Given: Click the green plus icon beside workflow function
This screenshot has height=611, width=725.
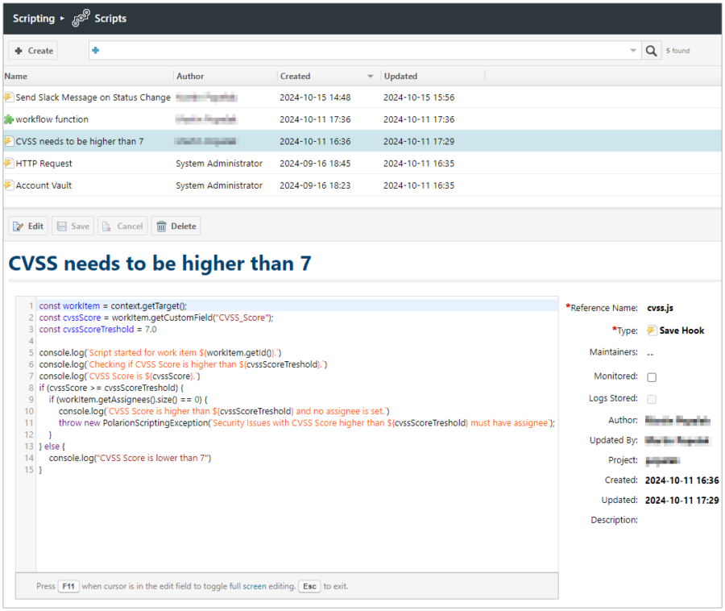Looking at the screenshot, I should pyautogui.click(x=8, y=119).
